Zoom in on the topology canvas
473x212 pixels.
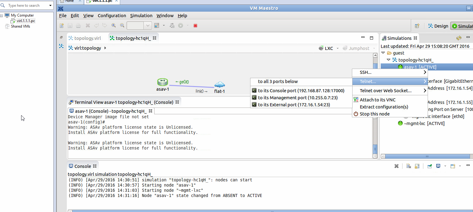[114, 25]
